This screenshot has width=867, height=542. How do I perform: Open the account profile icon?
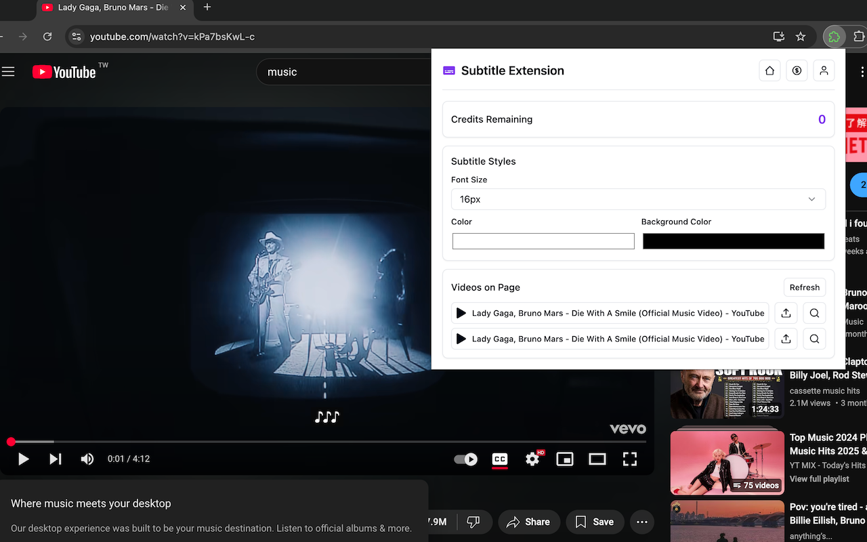[x=824, y=70]
